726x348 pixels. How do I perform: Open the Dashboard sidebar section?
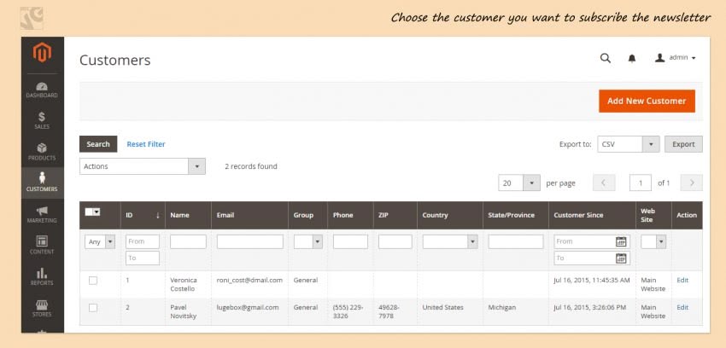42,90
